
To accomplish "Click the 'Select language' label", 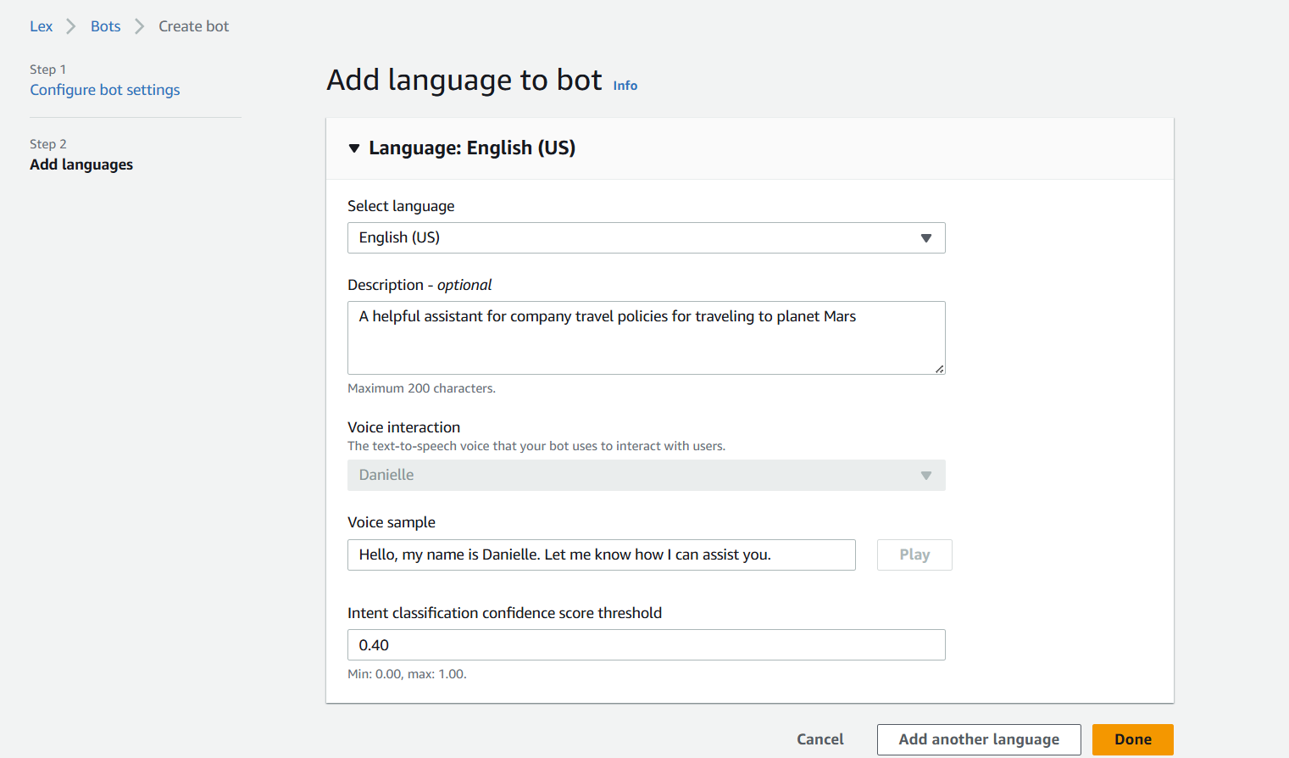I will coord(401,206).
